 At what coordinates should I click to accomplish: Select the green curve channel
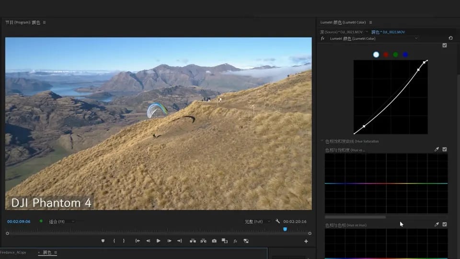pyautogui.click(x=395, y=55)
